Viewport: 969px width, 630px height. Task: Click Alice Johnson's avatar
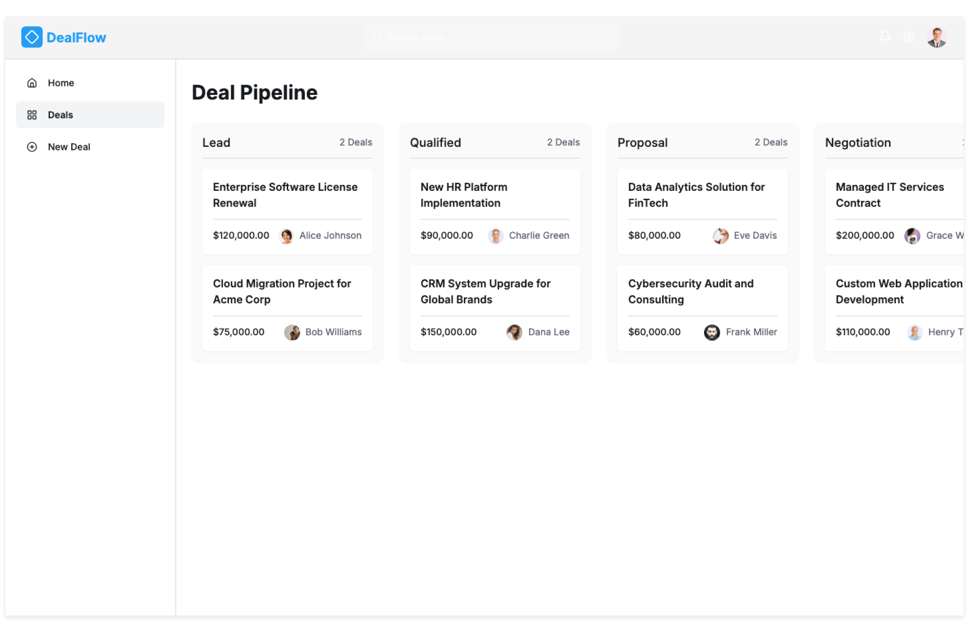click(x=287, y=236)
